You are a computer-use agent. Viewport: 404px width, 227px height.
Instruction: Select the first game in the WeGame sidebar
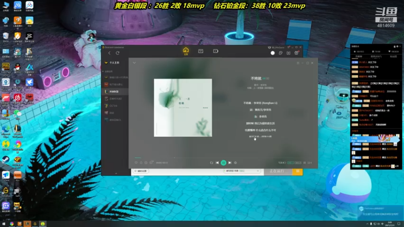click(115, 78)
